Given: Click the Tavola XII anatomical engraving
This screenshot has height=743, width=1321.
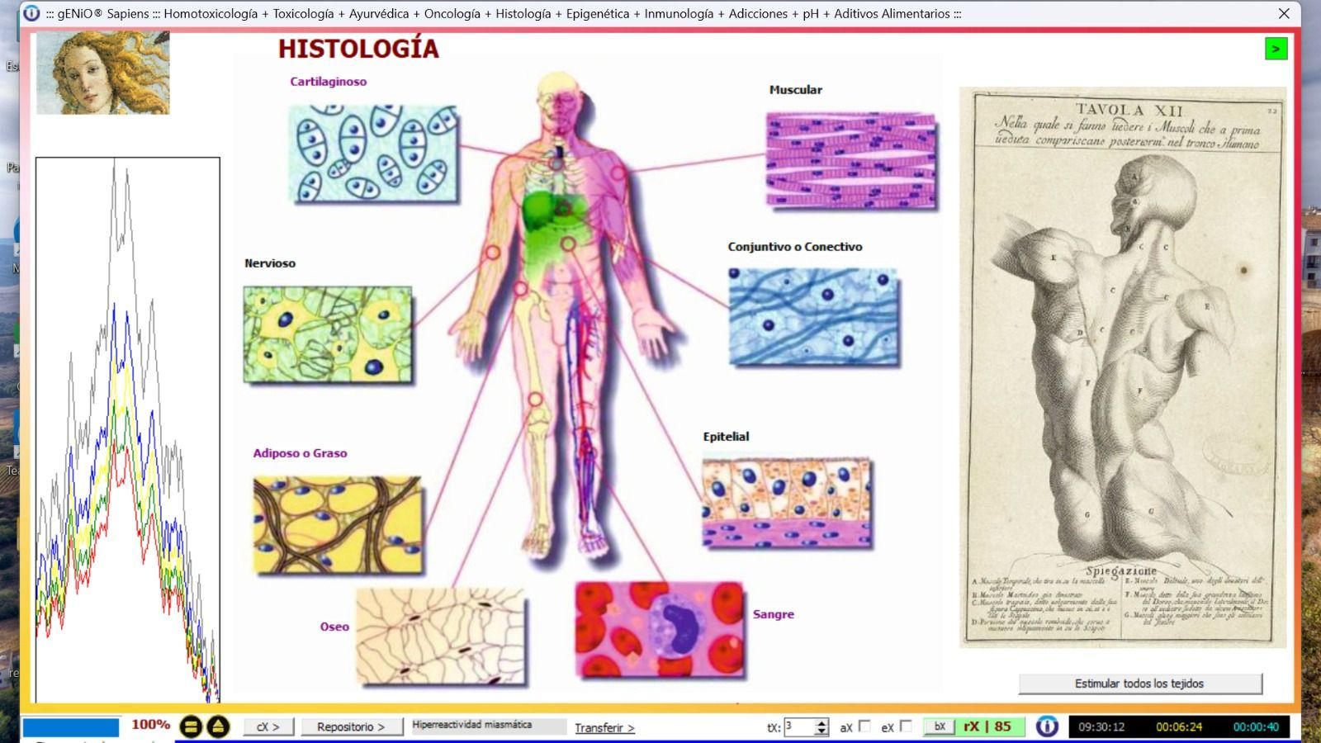Looking at the screenshot, I should point(1123,367).
